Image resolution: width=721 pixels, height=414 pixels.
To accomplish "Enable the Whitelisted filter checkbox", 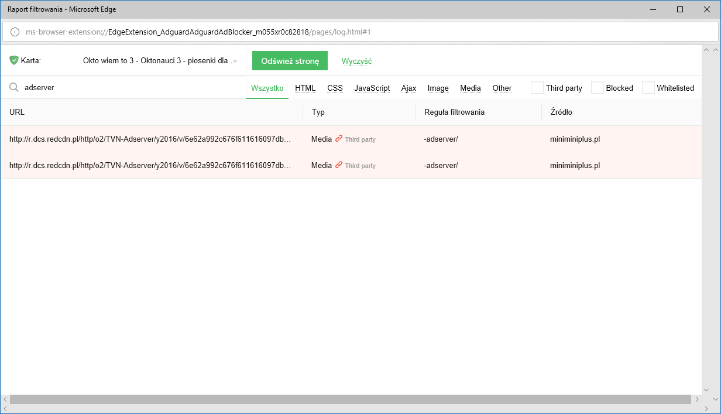I will pyautogui.click(x=648, y=87).
